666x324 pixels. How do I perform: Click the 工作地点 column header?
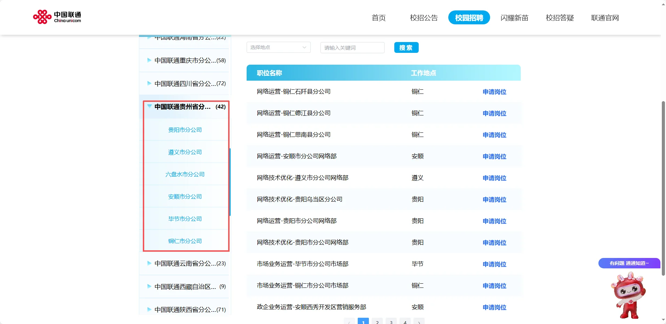tap(423, 73)
